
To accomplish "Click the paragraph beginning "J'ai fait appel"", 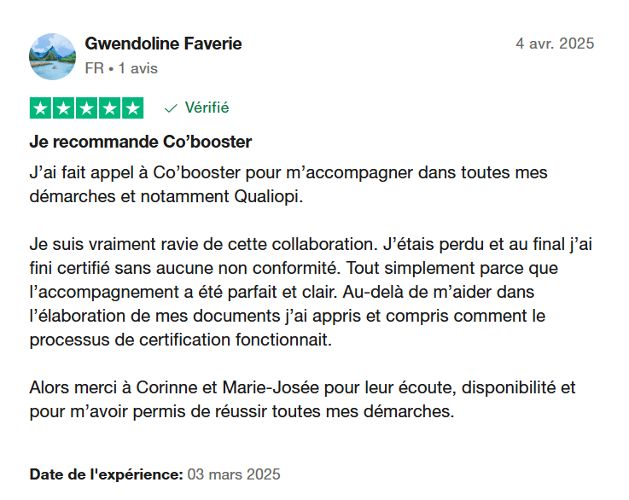I will tap(288, 183).
